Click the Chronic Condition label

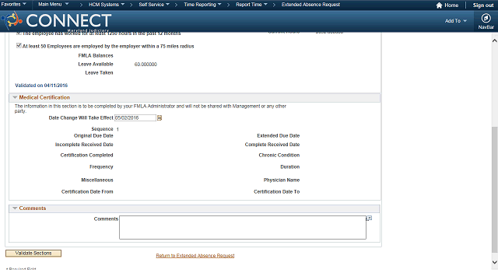[279, 156]
